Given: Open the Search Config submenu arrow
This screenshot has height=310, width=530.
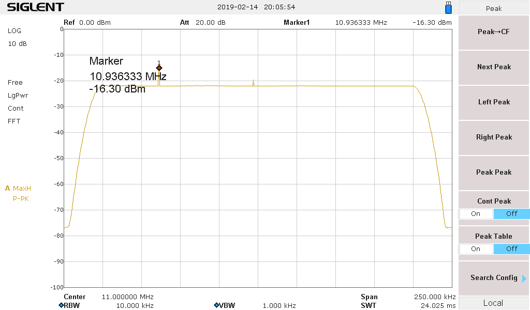Looking at the screenshot, I should [x=524, y=278].
